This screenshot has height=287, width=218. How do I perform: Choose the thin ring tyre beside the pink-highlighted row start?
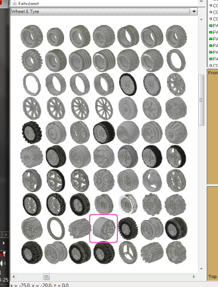[x=56, y=228]
